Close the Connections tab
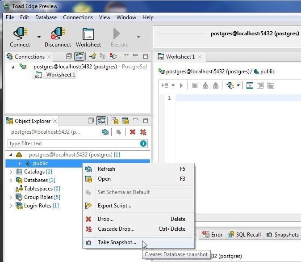The image size is (301, 262). click(49, 57)
